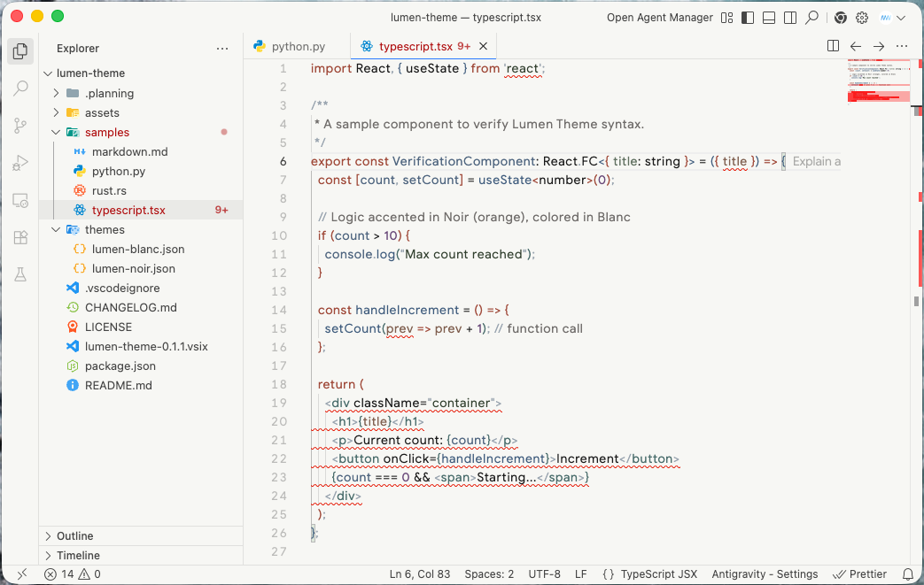
Task: Open Antigravity - Settings in status bar
Action: [x=765, y=574]
